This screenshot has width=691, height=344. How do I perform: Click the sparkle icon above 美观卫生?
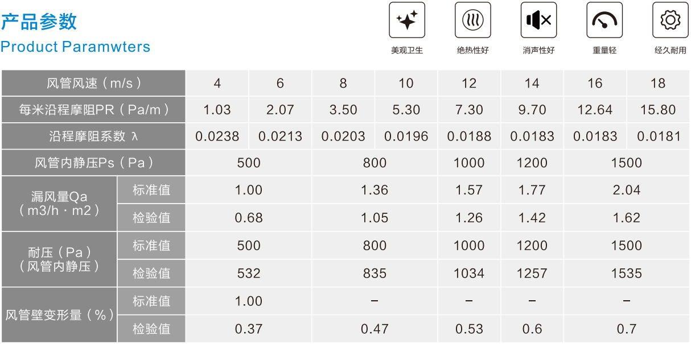407,20
